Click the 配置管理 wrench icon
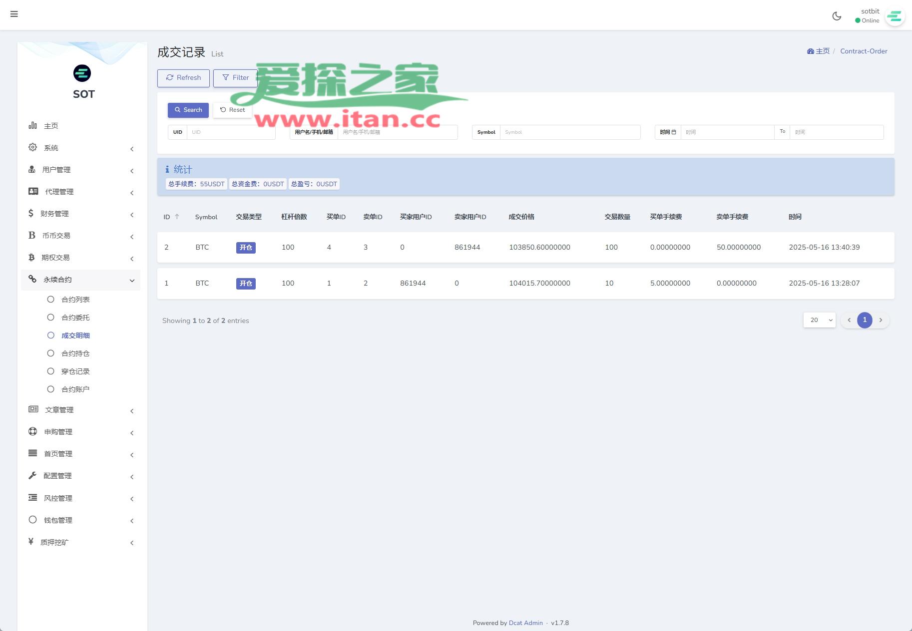 click(32, 475)
